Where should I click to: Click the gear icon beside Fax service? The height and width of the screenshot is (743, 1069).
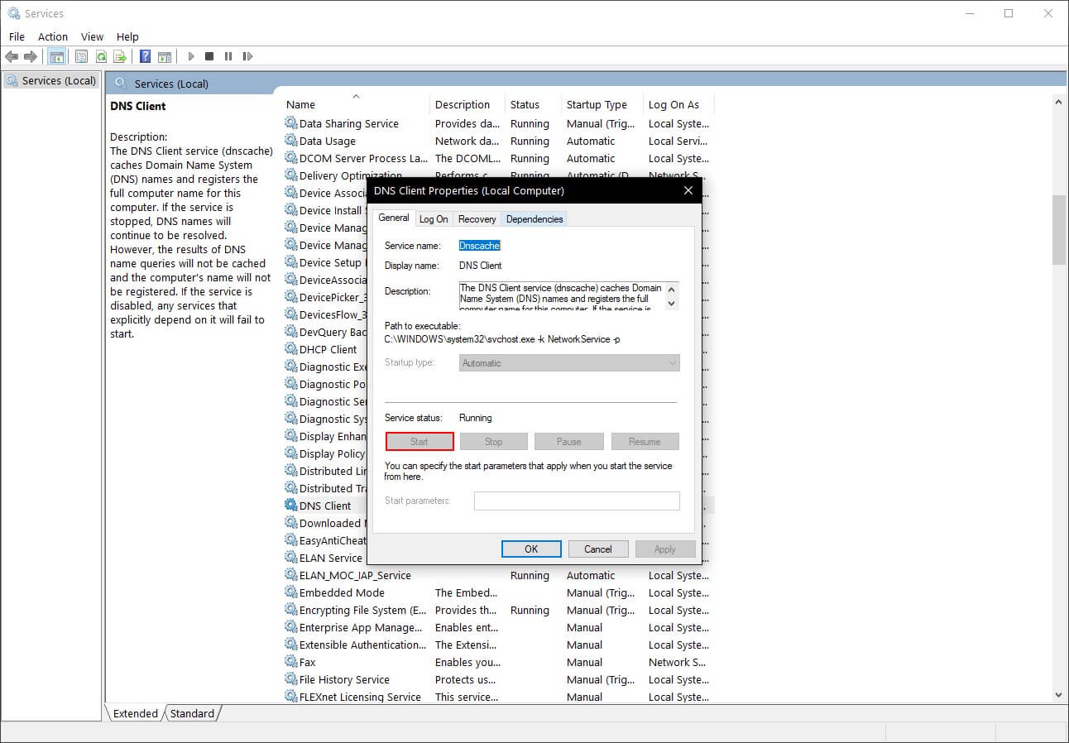point(291,661)
